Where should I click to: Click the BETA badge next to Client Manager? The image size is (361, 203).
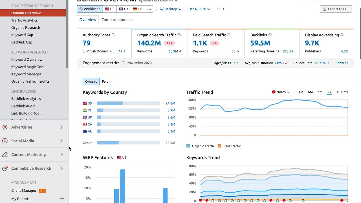[x=42, y=191]
